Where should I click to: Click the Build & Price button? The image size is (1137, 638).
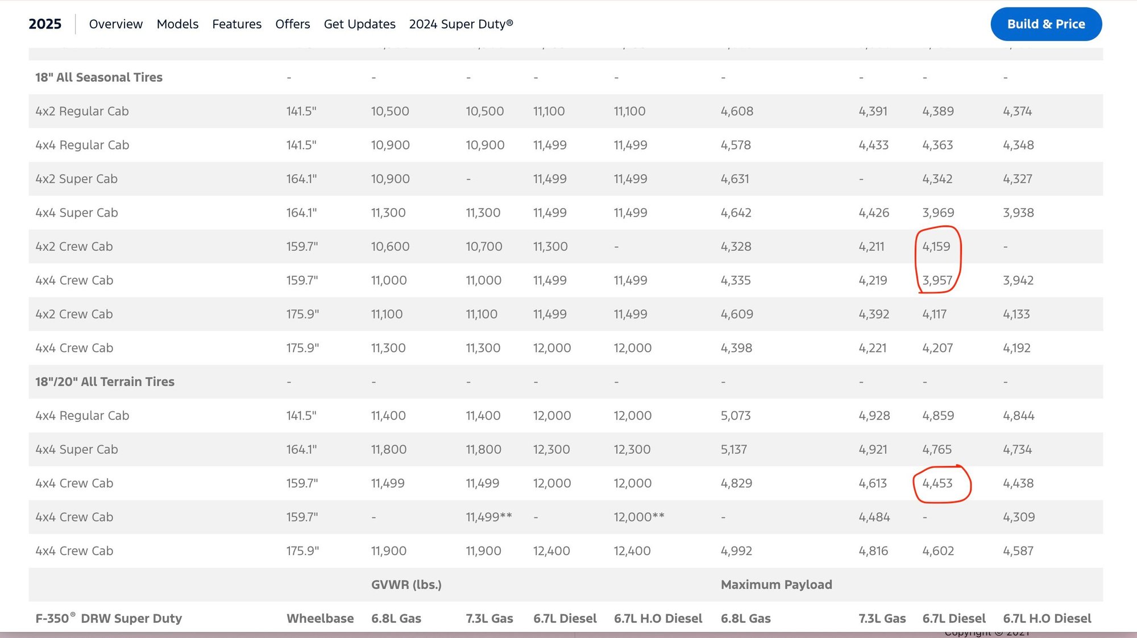point(1045,24)
